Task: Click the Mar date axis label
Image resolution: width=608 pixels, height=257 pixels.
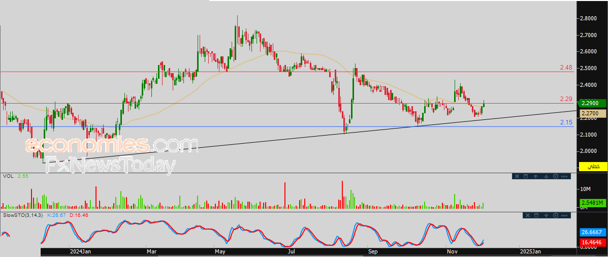Action: [x=151, y=252]
